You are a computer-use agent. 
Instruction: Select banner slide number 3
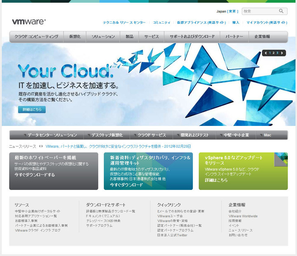(277, 53)
